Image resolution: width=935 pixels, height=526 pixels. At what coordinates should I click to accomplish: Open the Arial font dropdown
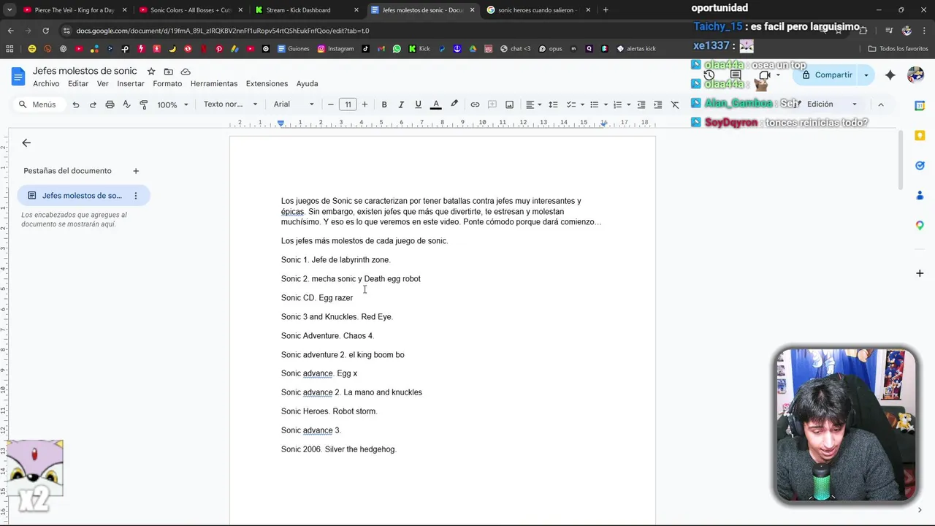(x=294, y=104)
